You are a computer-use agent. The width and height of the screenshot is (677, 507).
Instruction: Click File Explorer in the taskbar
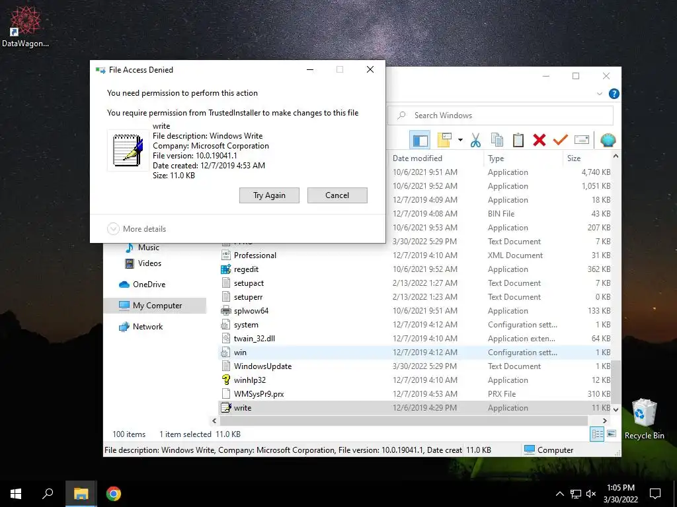(x=81, y=494)
